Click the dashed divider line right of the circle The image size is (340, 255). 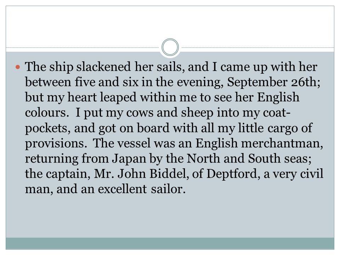click(258, 47)
